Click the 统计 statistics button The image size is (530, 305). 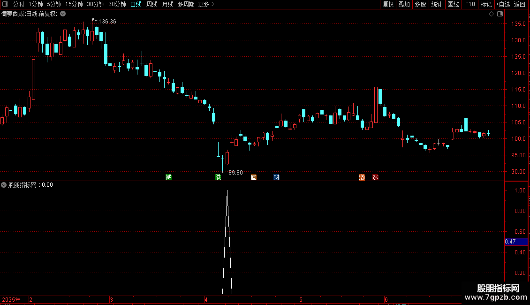tap(437, 4)
